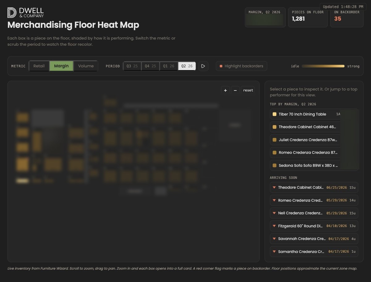Viewport: 371px width, 282px height.
Task: Choose period Q1 26
Action: pyautogui.click(x=169, y=66)
